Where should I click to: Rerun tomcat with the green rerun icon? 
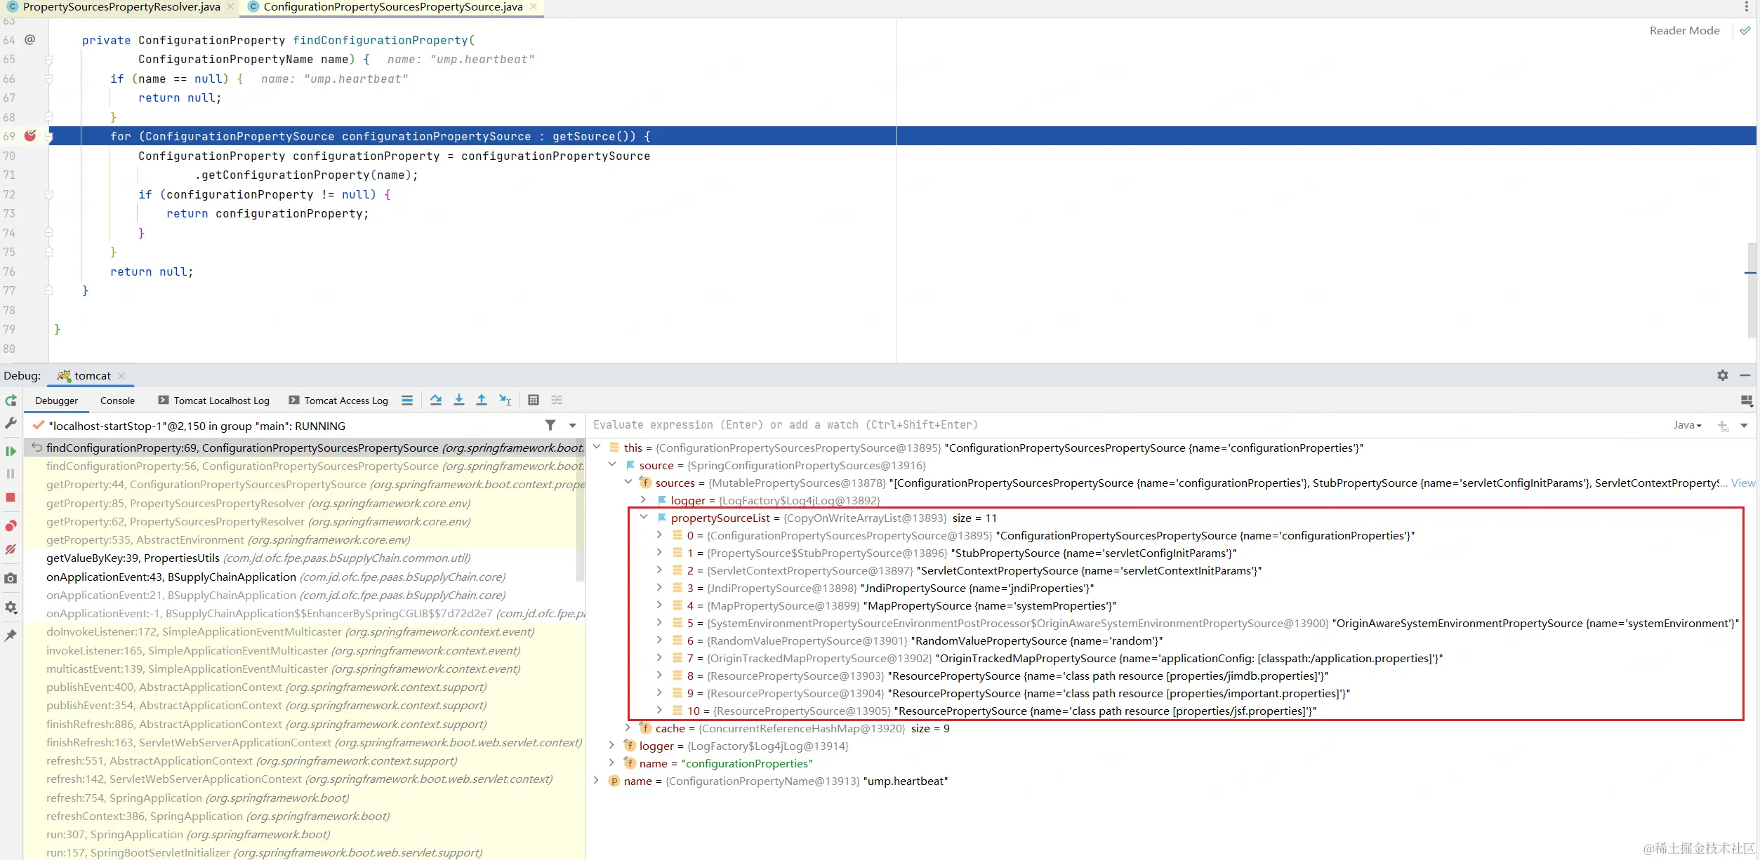pyautogui.click(x=11, y=401)
